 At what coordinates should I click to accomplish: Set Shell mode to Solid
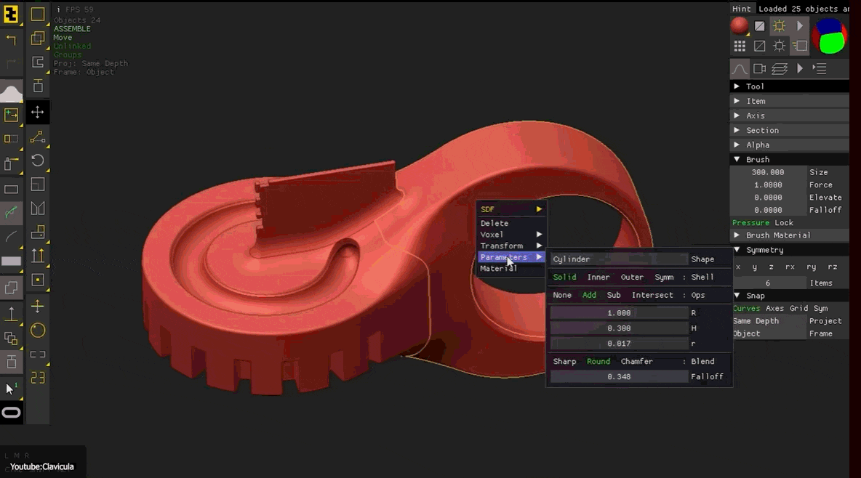[564, 278]
